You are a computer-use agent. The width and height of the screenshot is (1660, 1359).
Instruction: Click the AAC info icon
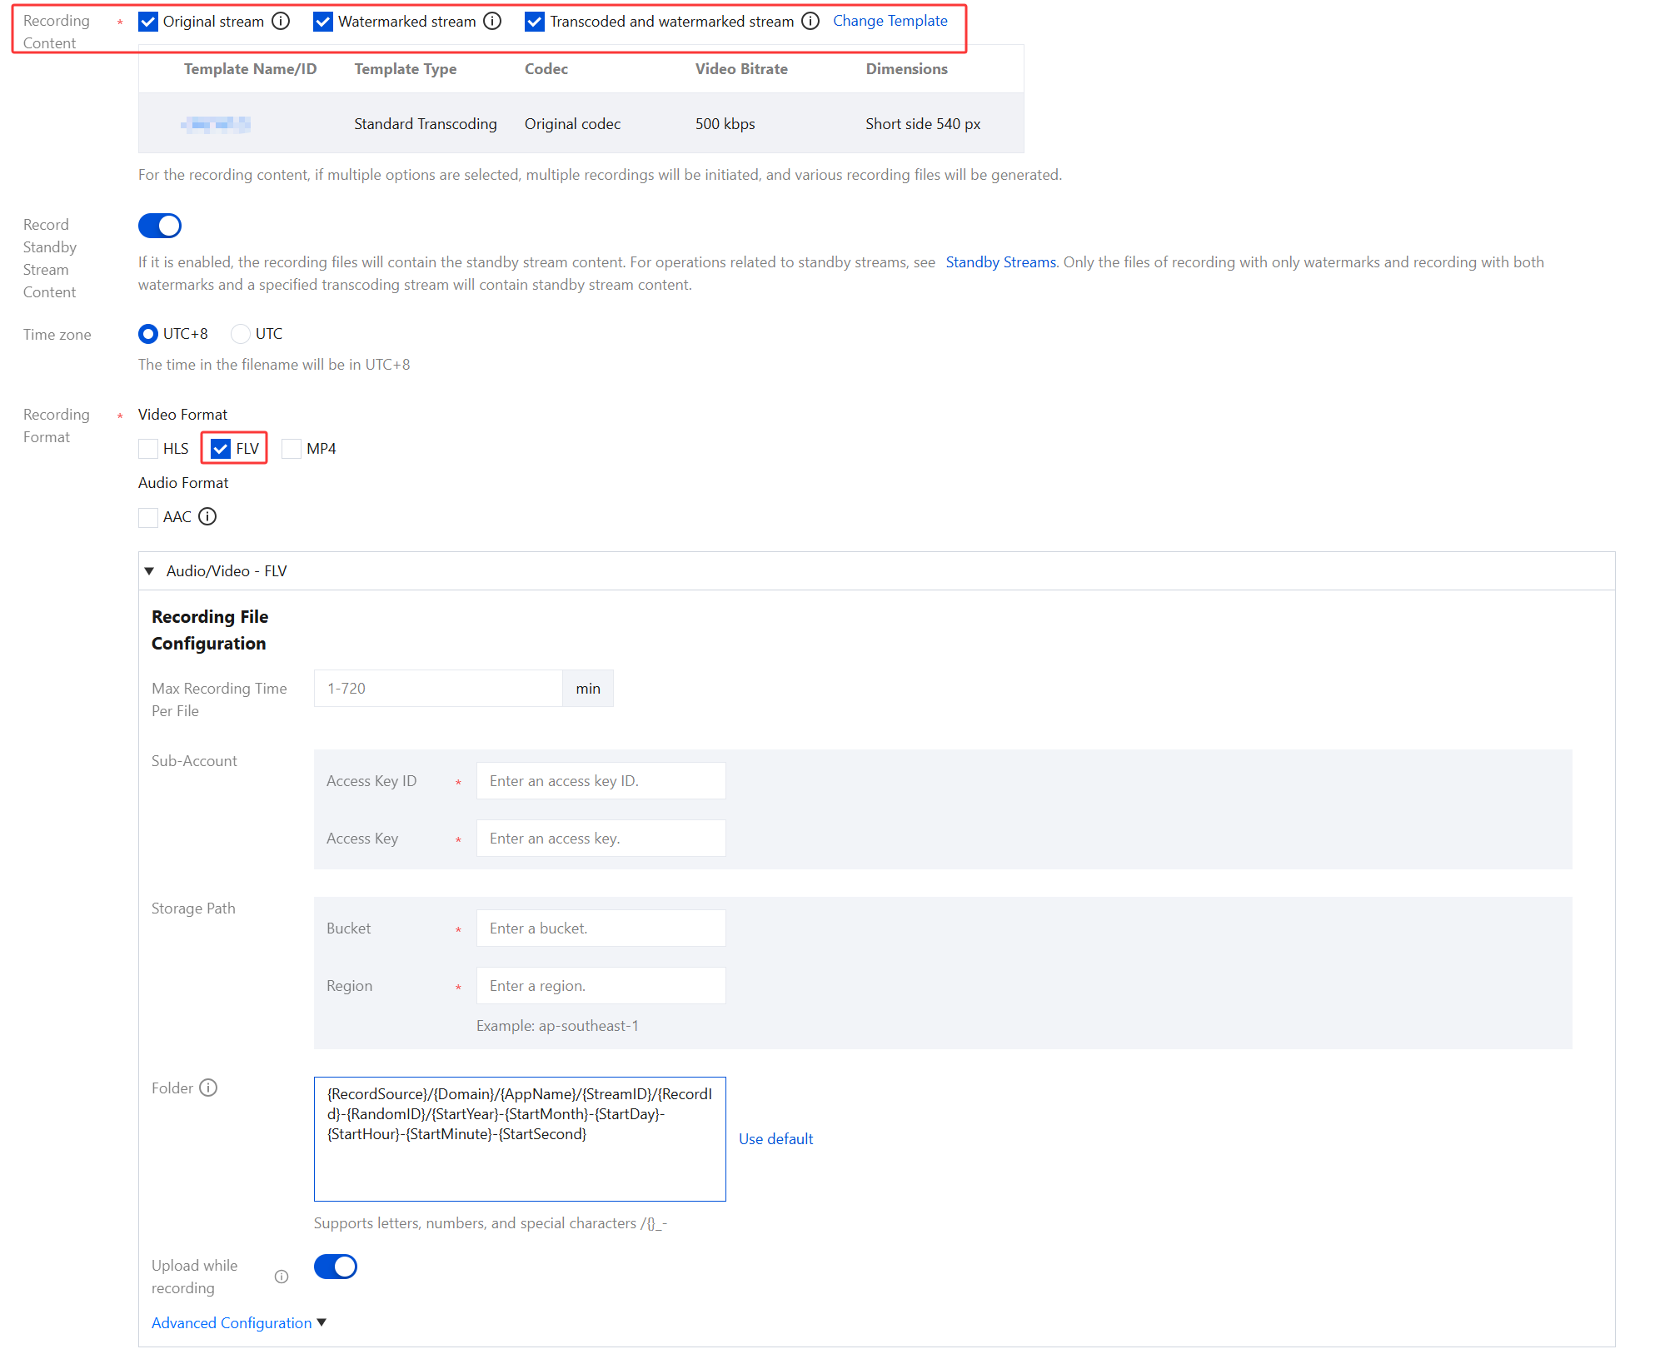tap(208, 516)
